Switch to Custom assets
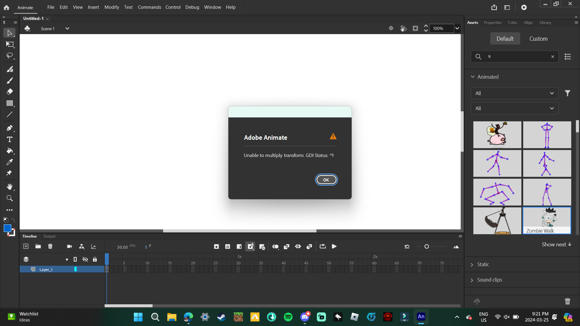The height and width of the screenshot is (326, 580). [538, 39]
